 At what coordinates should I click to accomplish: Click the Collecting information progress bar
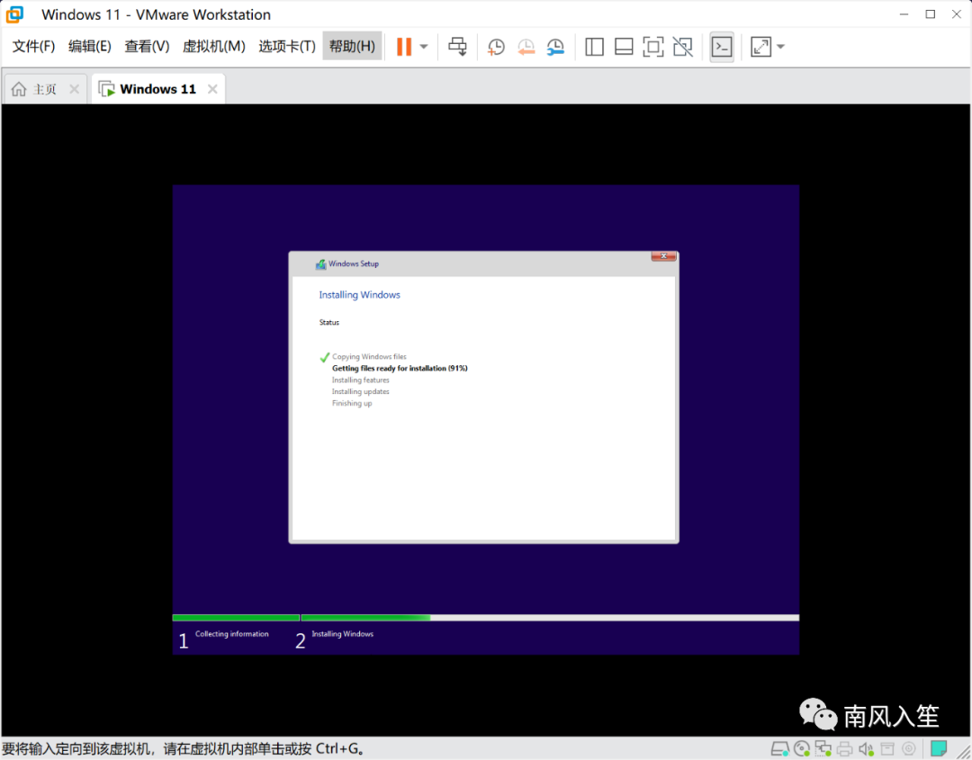click(236, 618)
